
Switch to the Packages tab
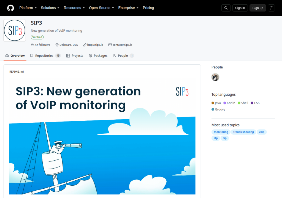click(98, 56)
